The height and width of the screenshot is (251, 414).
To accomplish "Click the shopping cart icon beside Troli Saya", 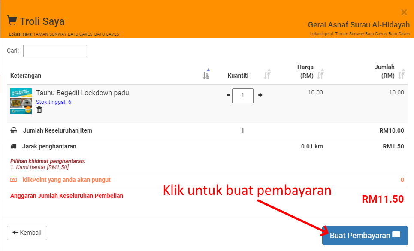I will [12, 21].
